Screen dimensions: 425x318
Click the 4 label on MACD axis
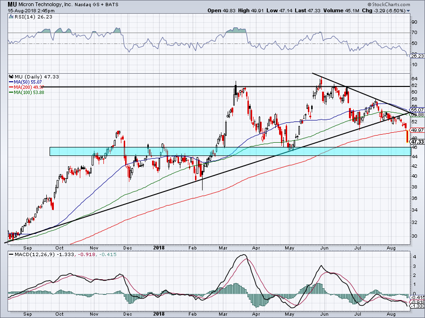(x=414, y=257)
